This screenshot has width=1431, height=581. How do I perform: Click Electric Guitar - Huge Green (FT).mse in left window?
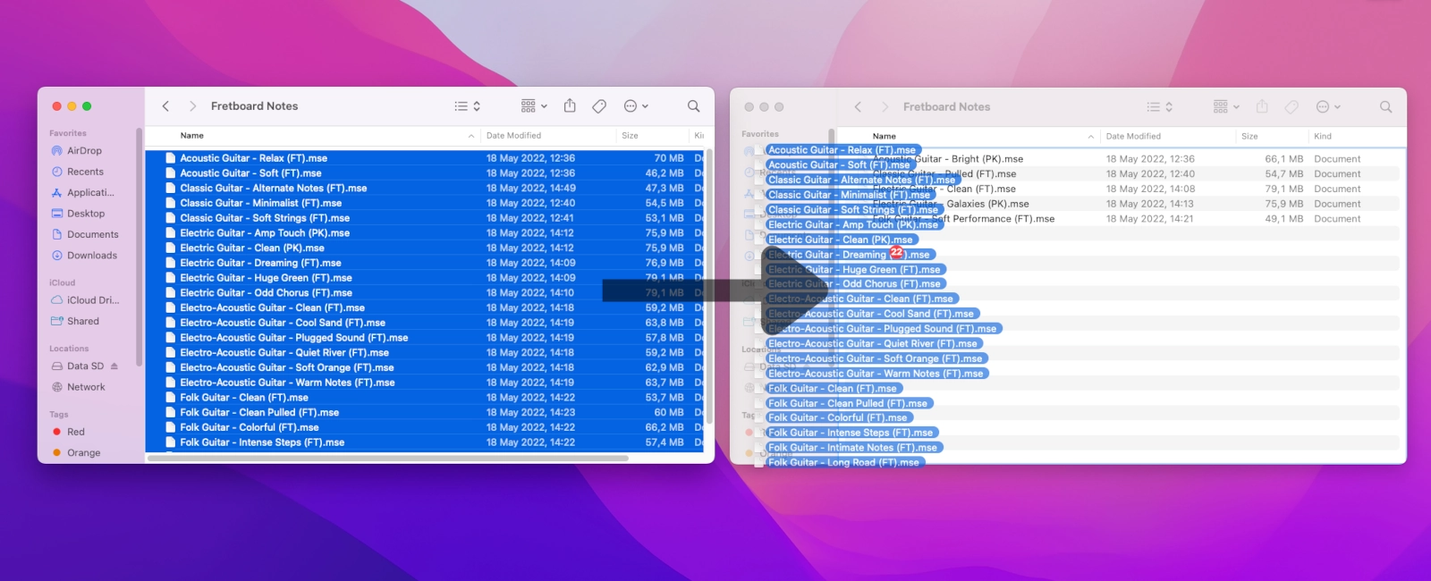266,278
